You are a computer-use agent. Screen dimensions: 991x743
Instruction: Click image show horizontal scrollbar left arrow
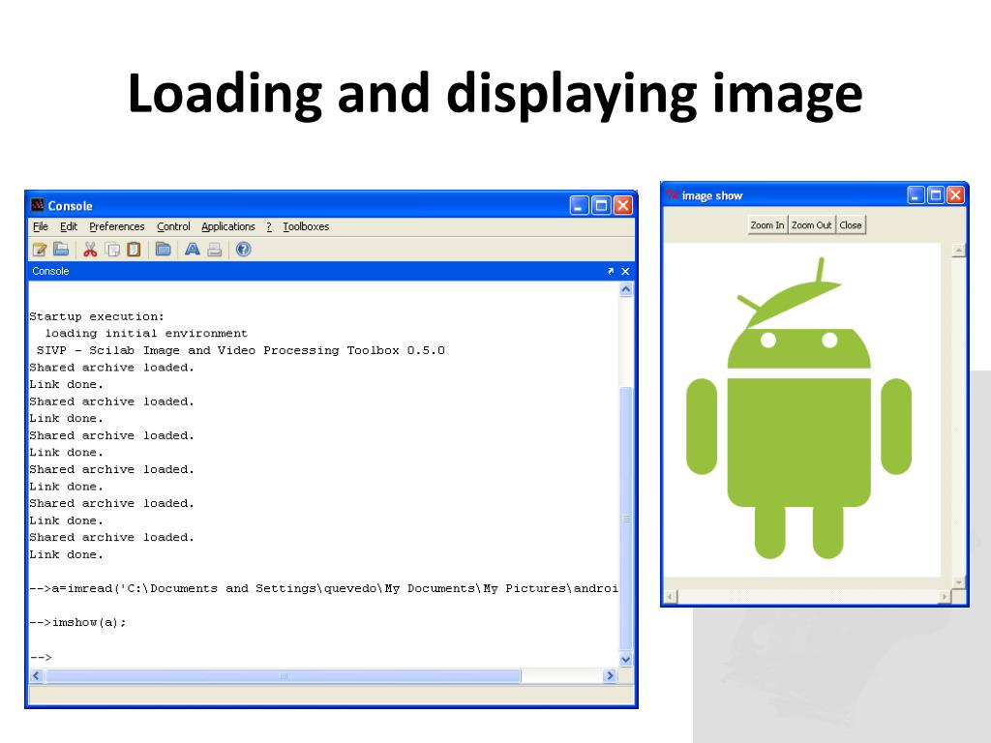(x=671, y=596)
